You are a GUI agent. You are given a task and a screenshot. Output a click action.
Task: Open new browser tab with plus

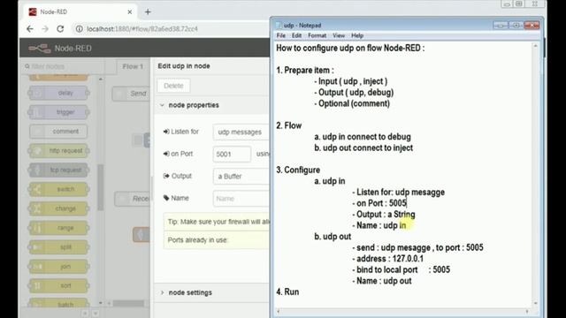click(148, 11)
